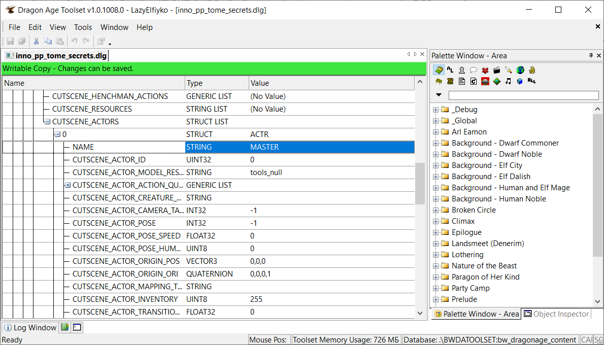Expand the CUTSCENE_ACTOR_ACTION_QU generic list
The image size is (604, 345).
click(x=68, y=185)
